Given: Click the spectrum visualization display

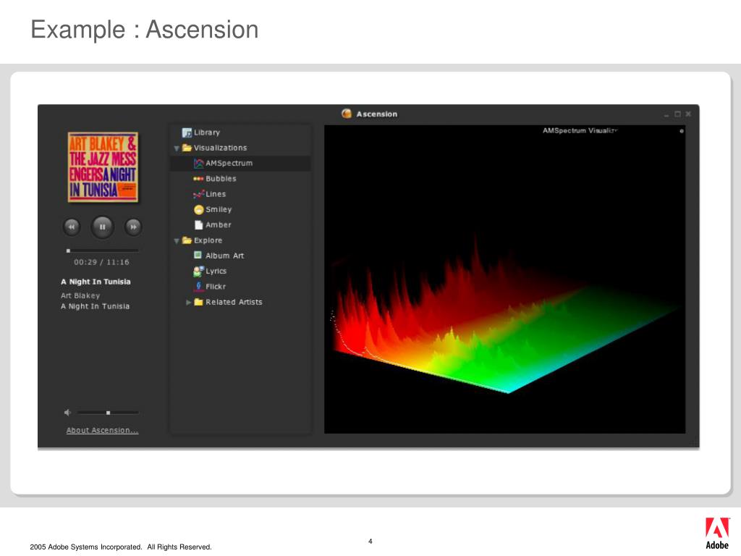Looking at the screenshot, I should pos(504,279).
